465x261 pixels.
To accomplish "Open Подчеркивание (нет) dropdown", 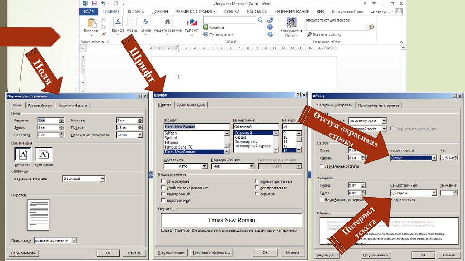I will (x=232, y=166).
